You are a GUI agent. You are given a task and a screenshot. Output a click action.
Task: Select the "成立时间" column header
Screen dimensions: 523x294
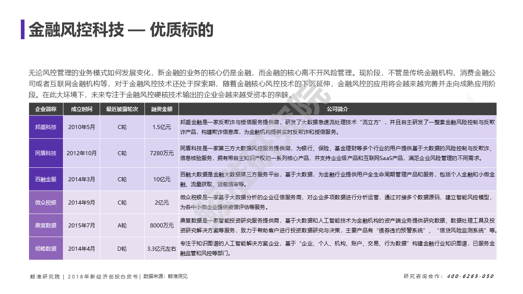(81, 109)
